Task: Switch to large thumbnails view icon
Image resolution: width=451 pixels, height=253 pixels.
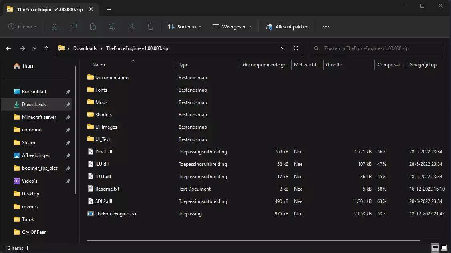Action: 444,248
